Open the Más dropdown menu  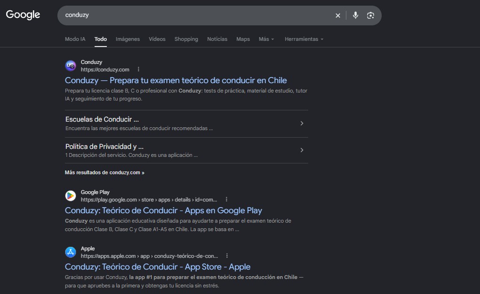click(x=266, y=39)
